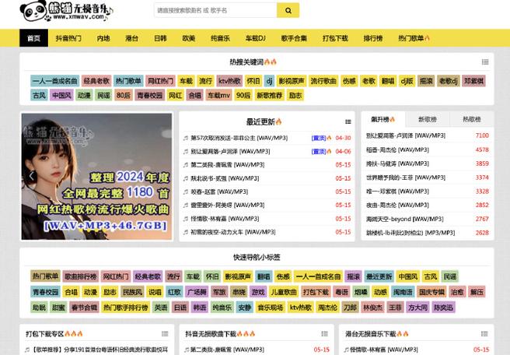Select 排行榜 from the top navigation

pyautogui.click(x=372, y=37)
